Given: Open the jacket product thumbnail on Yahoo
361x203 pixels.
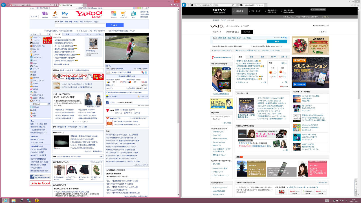Looking at the screenshot, I should coord(72,170).
